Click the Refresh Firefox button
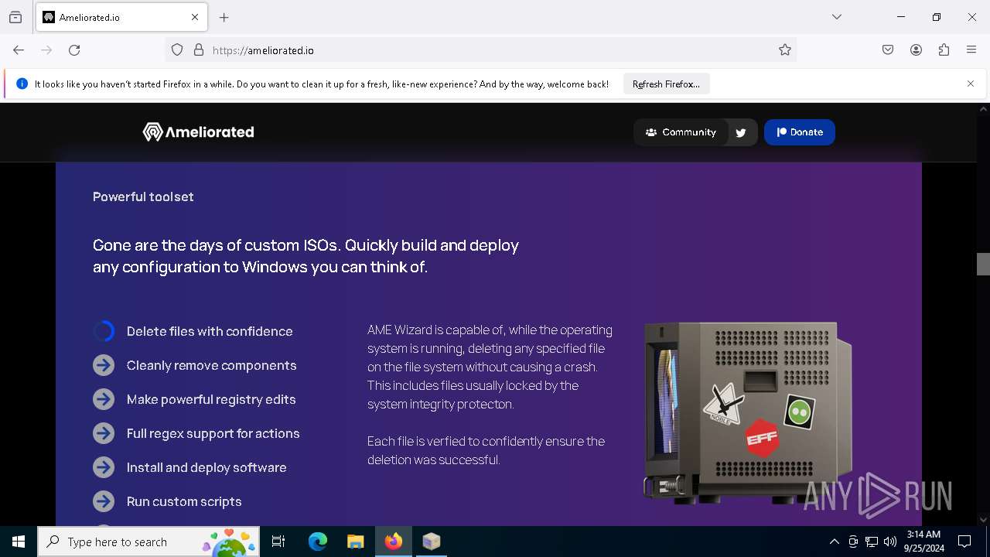This screenshot has height=557, width=990. tap(666, 84)
